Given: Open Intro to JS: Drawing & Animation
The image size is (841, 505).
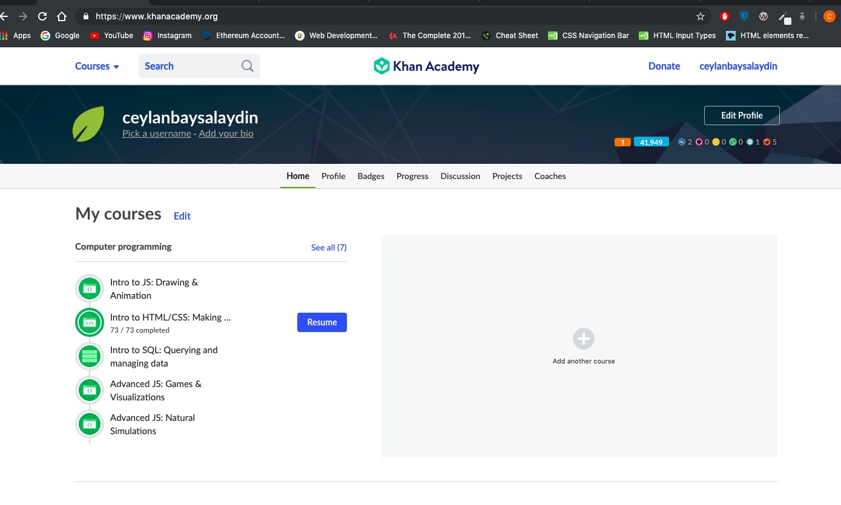Looking at the screenshot, I should 154,289.
